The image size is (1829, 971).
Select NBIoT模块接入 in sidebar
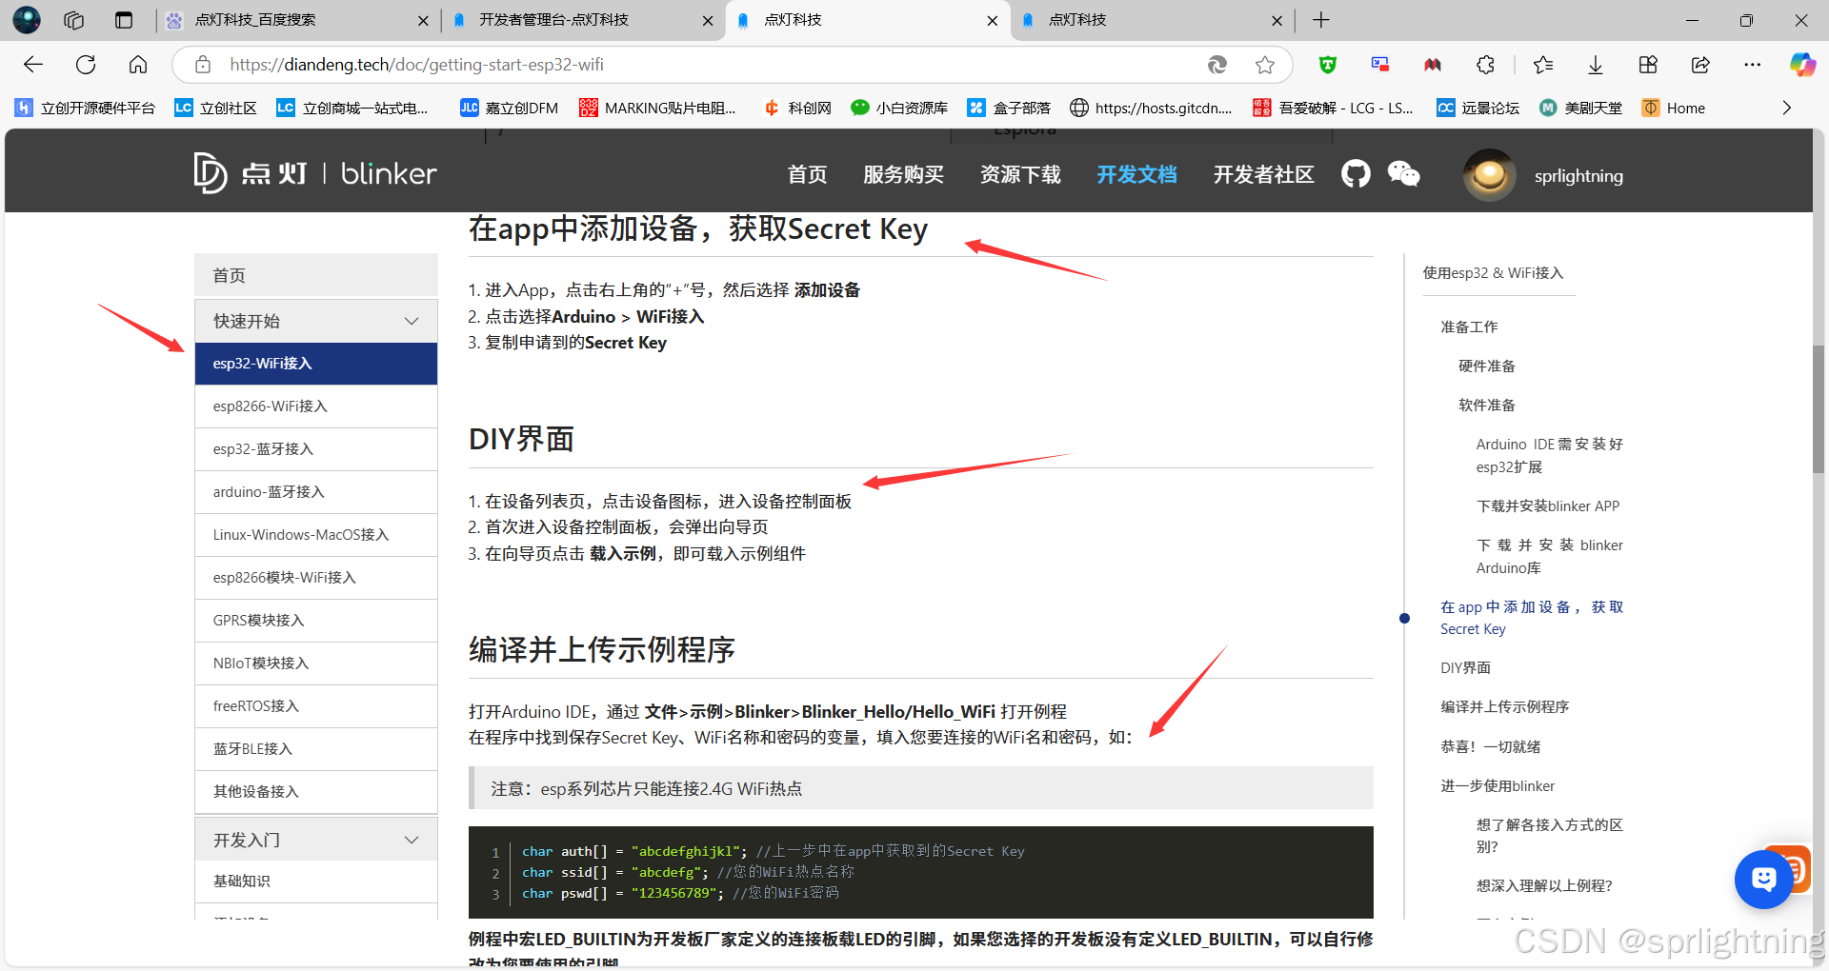pos(316,664)
